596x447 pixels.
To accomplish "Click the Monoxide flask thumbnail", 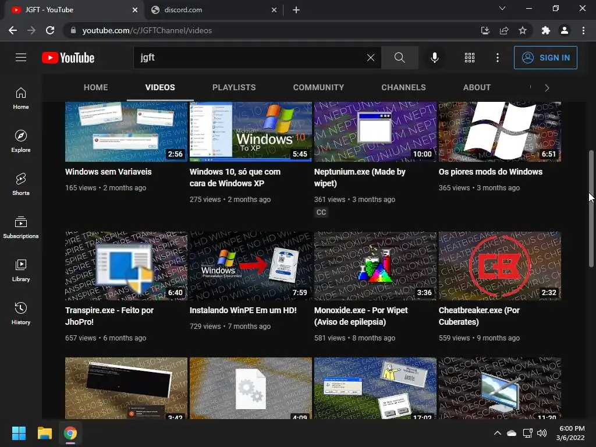I will (375, 265).
